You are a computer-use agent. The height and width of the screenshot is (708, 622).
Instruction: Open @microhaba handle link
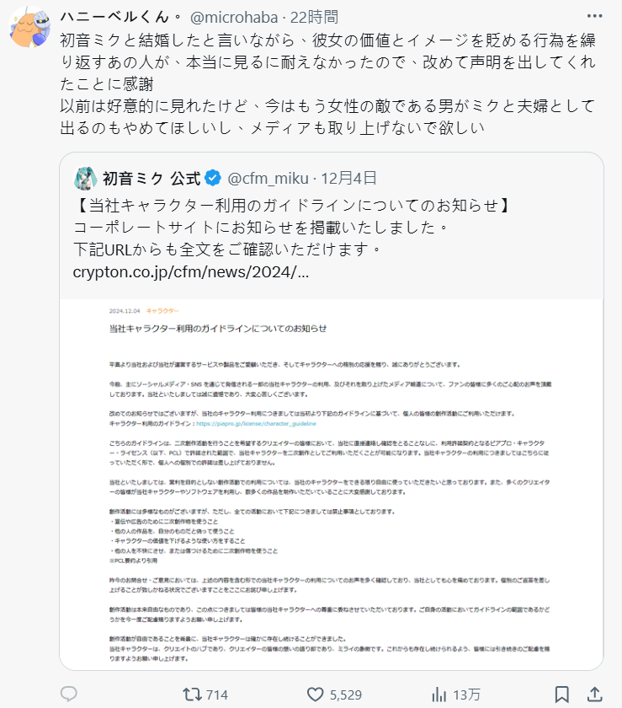pos(234,17)
